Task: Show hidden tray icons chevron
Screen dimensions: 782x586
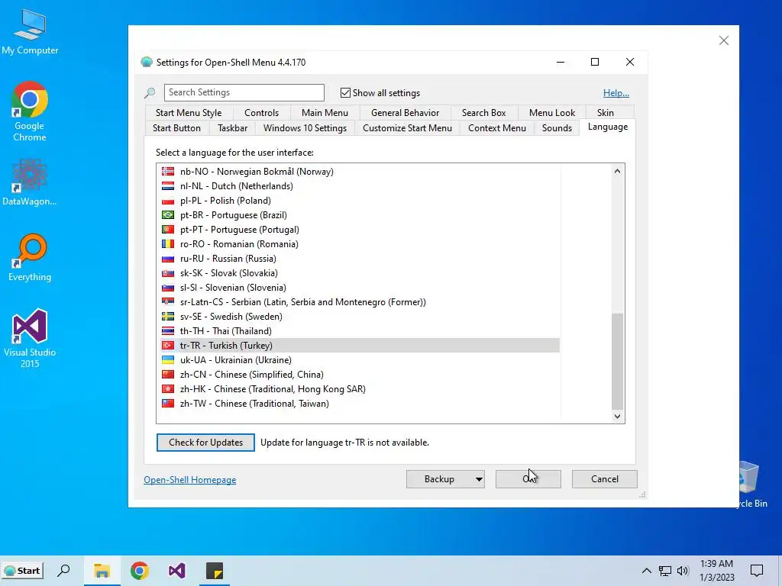Action: coord(646,571)
